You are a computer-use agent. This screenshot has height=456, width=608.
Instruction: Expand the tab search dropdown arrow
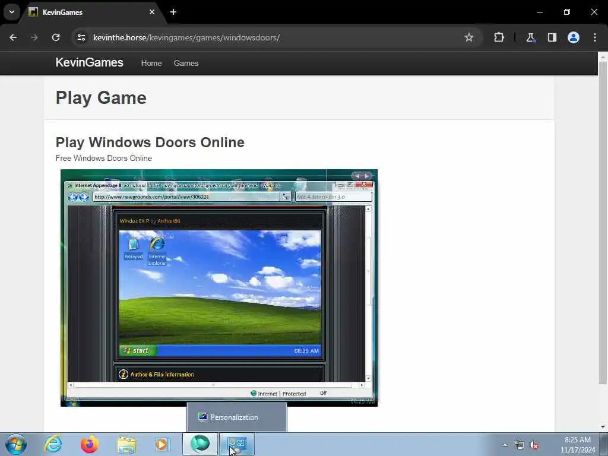(12, 12)
